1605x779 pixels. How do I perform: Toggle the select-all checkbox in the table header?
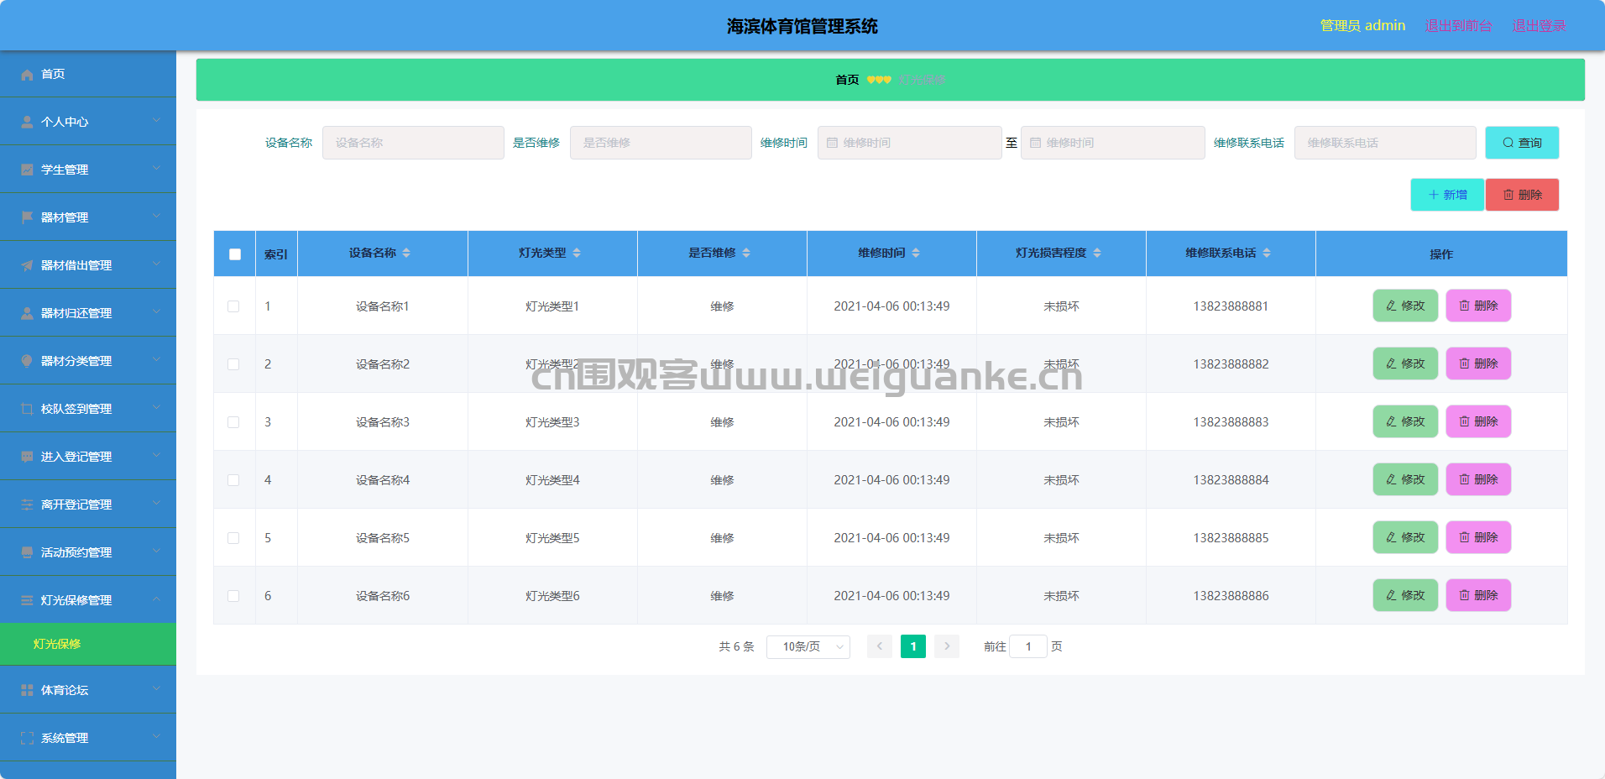point(235,254)
